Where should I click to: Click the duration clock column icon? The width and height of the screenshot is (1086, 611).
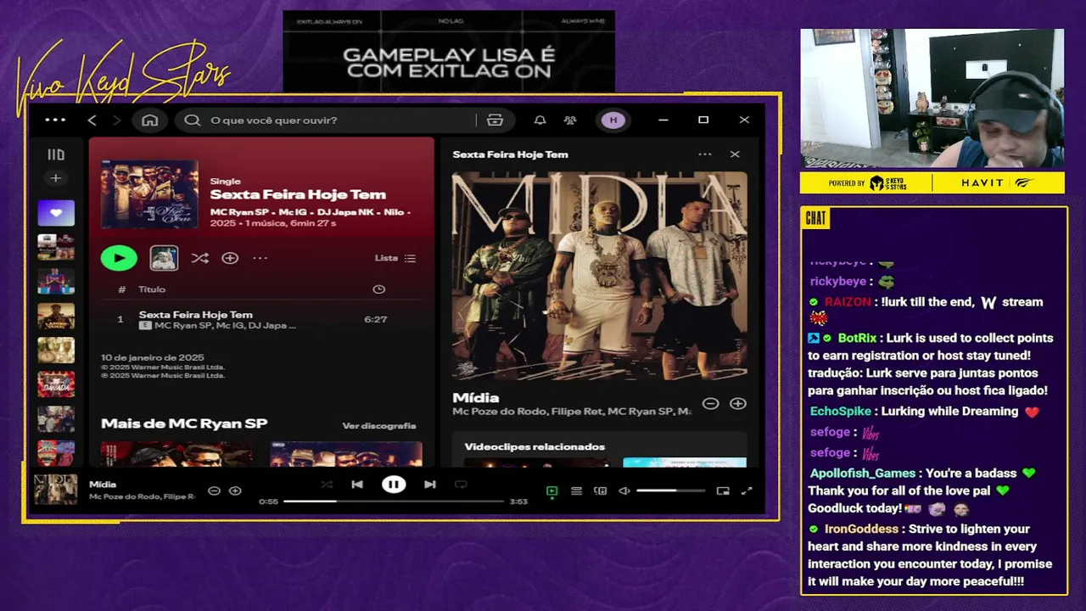click(379, 289)
